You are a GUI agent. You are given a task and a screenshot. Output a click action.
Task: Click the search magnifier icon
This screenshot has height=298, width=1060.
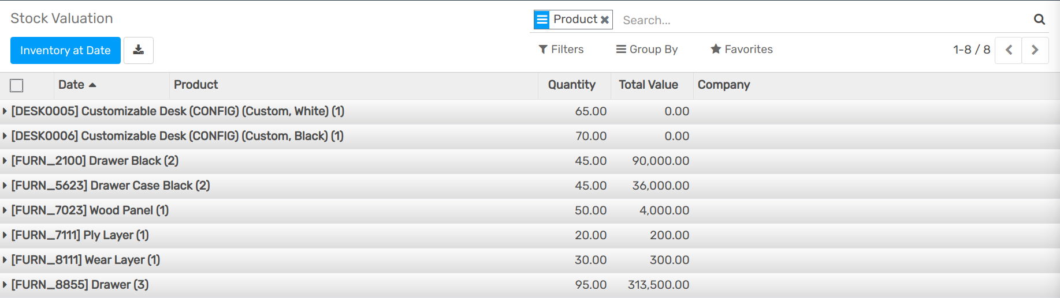point(1039,20)
